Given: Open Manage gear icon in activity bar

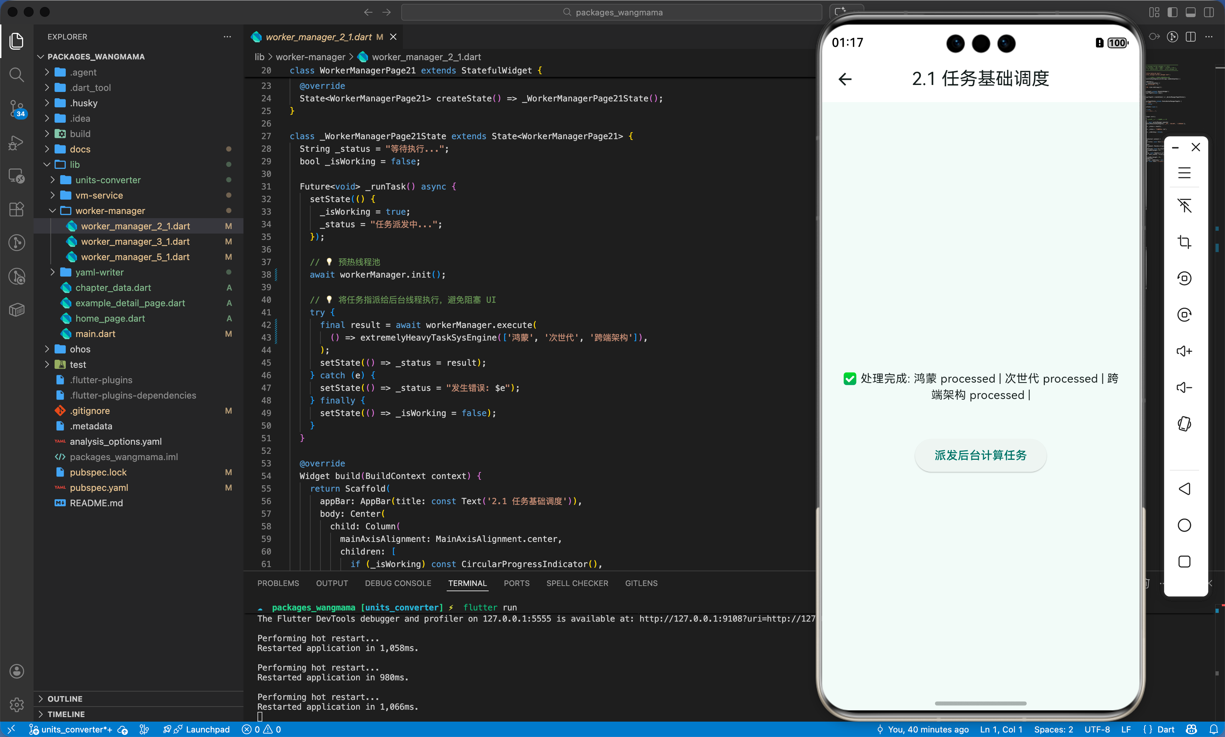Looking at the screenshot, I should (x=16, y=704).
